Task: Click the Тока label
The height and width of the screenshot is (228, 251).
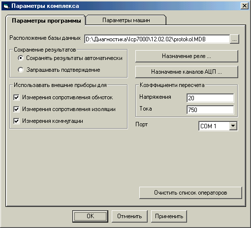Action: (146, 109)
